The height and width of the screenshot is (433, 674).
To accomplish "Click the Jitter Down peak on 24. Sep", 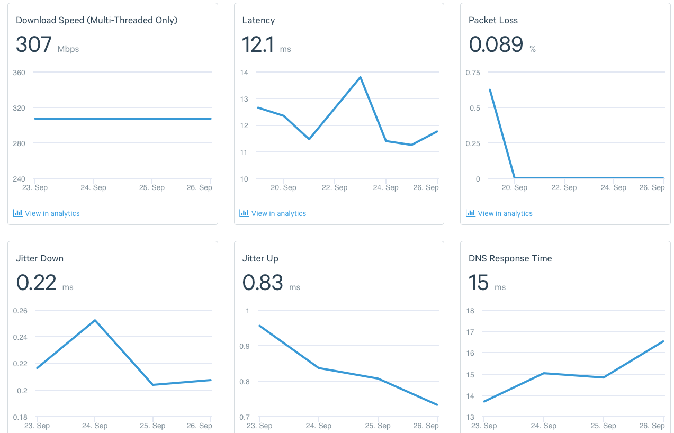I will (x=95, y=320).
